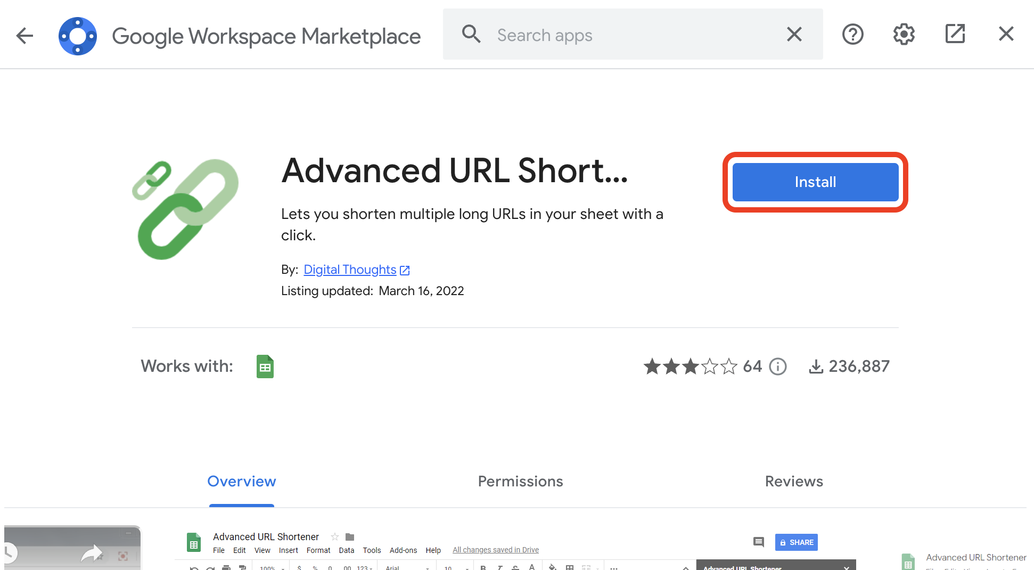This screenshot has height=570, width=1034.
Task: Switch to the Reviews tab
Action: click(794, 482)
